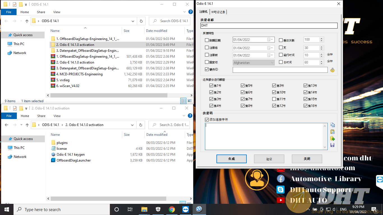
Task: Click the 生成 button
Action: click(231, 159)
